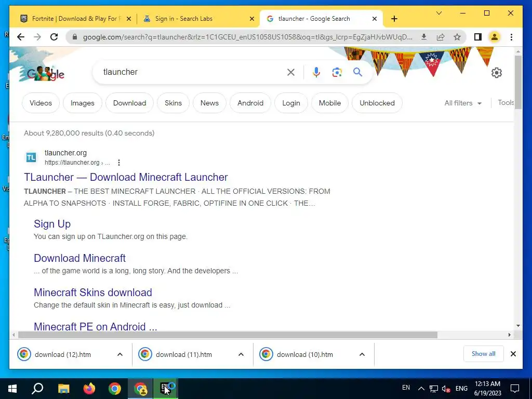Start voice search with the microphone icon
The image size is (532, 399).
(x=316, y=72)
